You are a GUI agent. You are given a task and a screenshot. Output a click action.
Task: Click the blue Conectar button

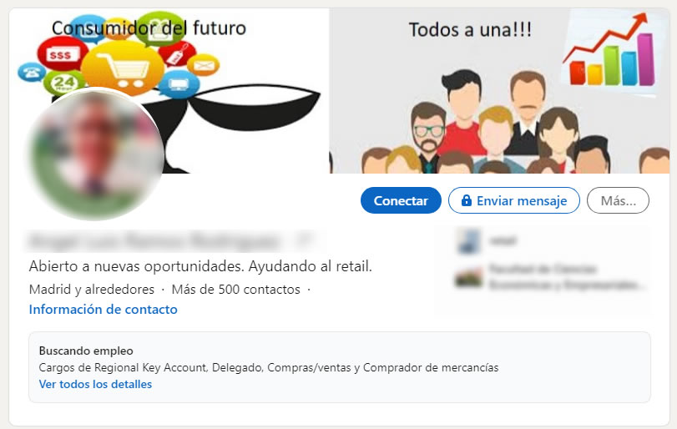pyautogui.click(x=401, y=200)
